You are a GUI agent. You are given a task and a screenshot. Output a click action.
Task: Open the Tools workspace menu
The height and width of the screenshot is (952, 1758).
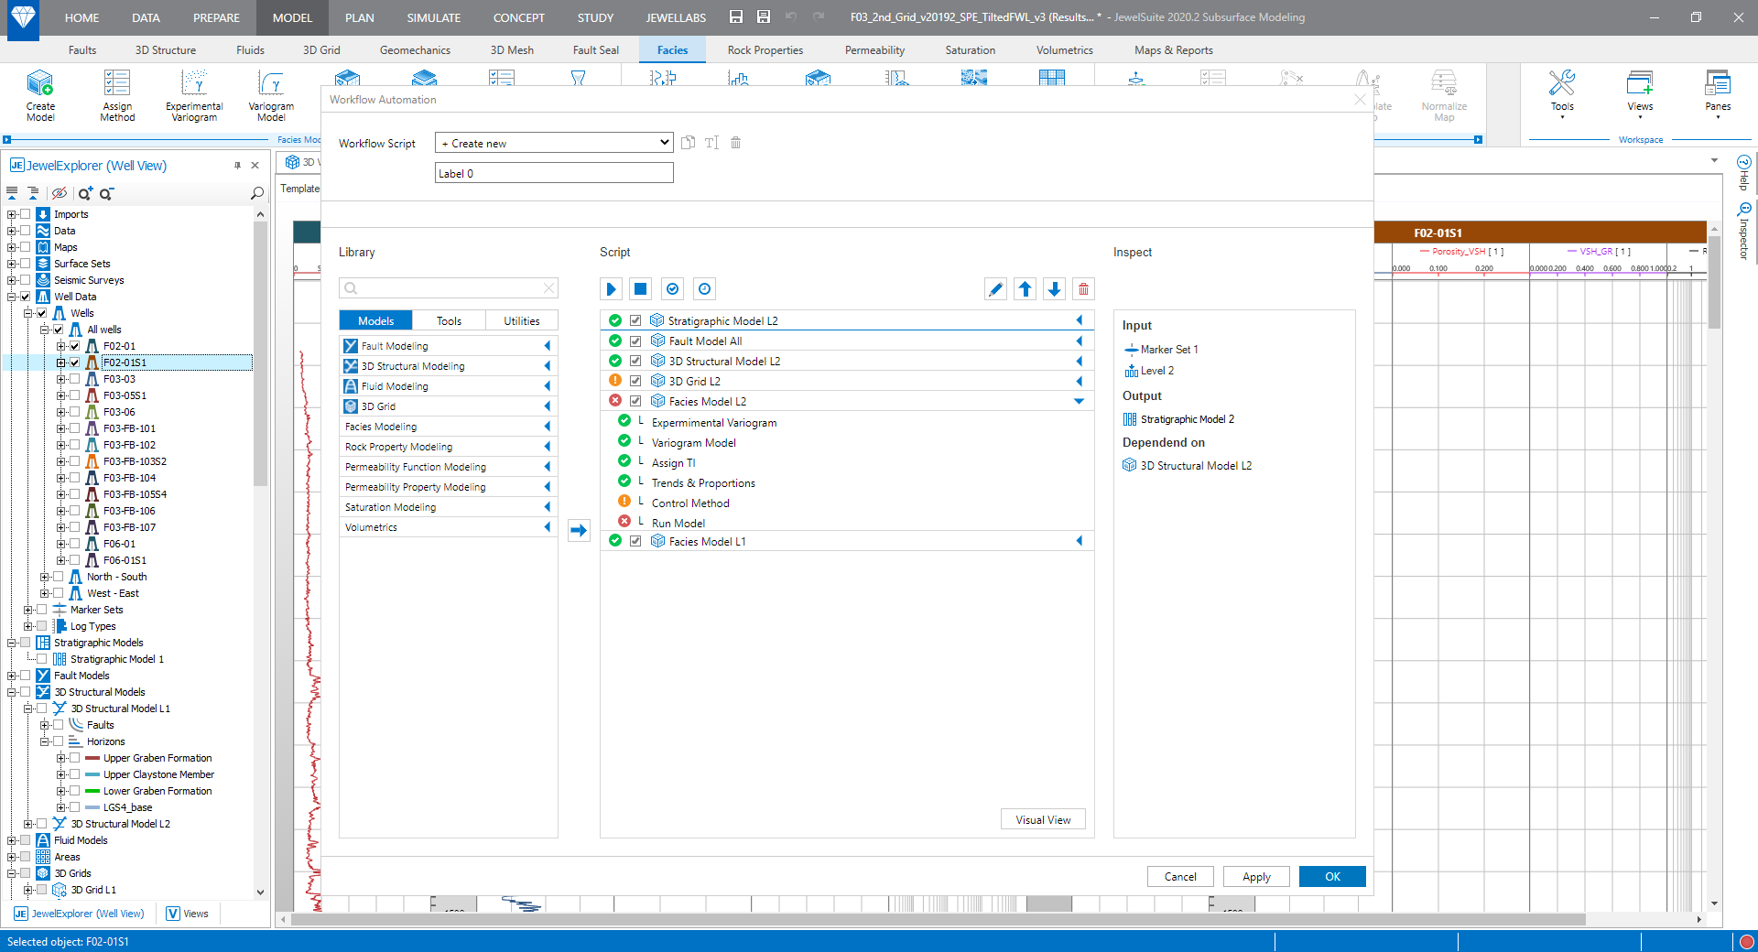coord(1562,93)
